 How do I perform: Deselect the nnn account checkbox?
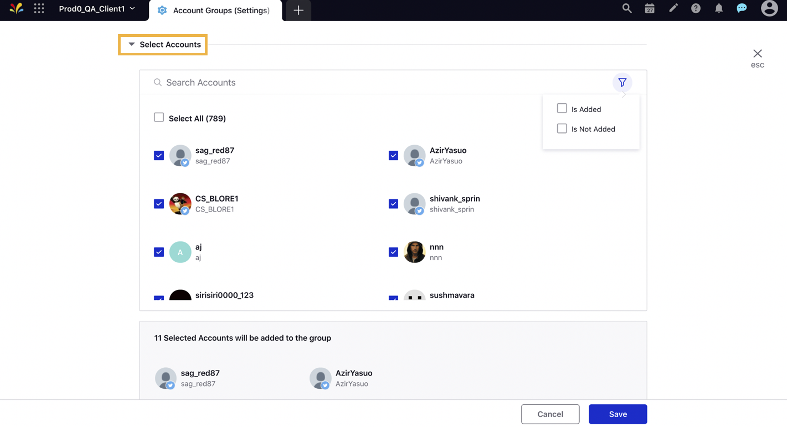[393, 252]
